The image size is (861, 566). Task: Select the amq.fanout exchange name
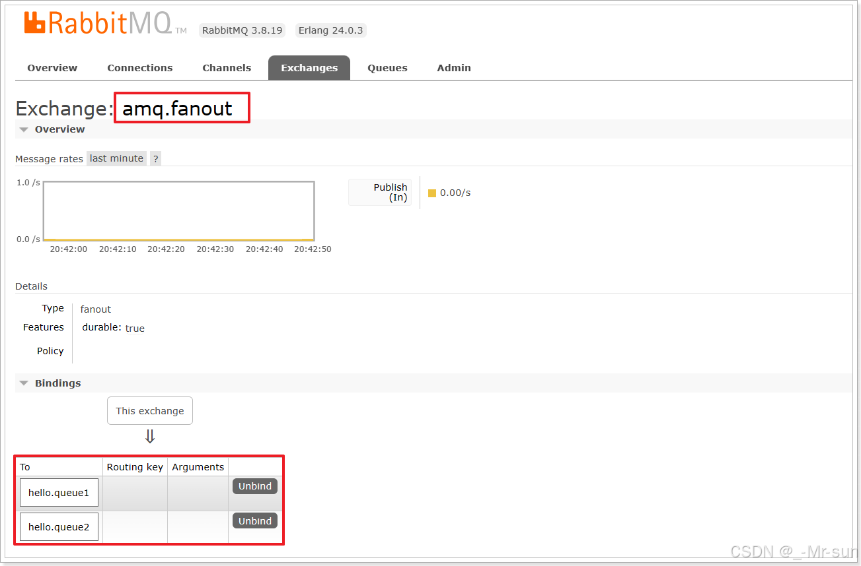(177, 108)
